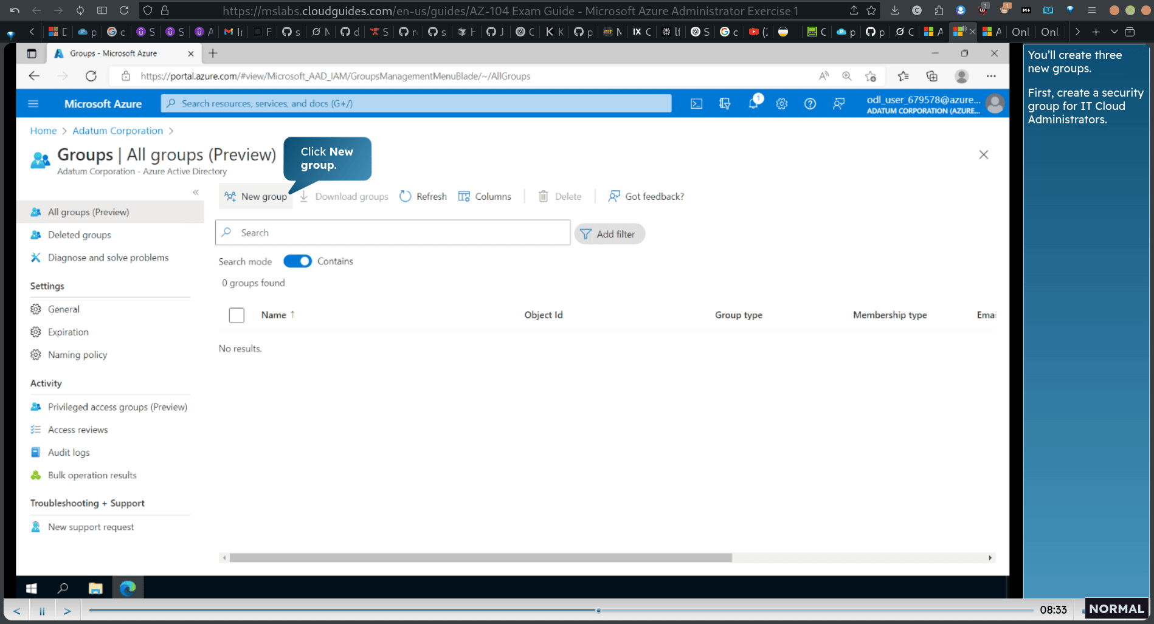The image size is (1154, 624).
Task: Open Deleted groups in the sidebar
Action: [80, 235]
